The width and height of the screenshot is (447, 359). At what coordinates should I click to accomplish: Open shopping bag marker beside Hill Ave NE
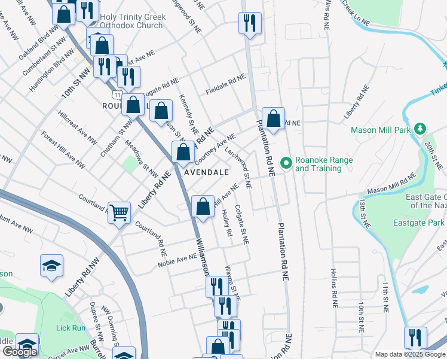point(203,206)
